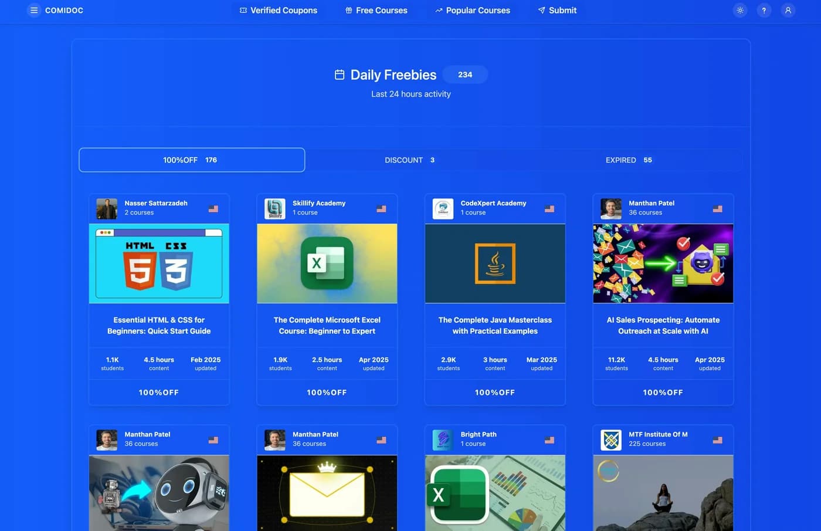This screenshot has height=531, width=821.
Task: Click 100%OFF button on Java Masterclass card
Action: pyautogui.click(x=495, y=393)
